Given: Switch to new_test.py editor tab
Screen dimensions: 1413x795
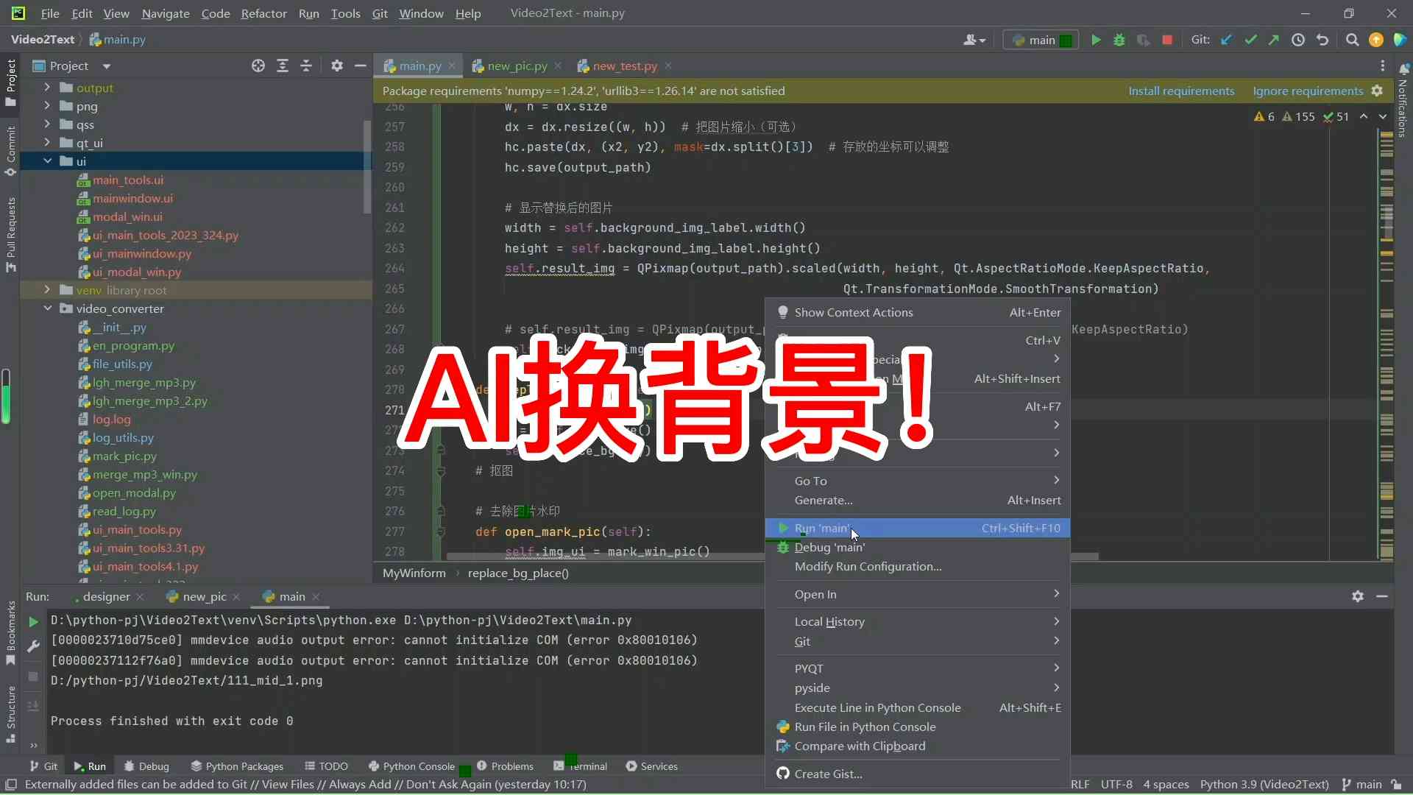Looking at the screenshot, I should [x=626, y=65].
